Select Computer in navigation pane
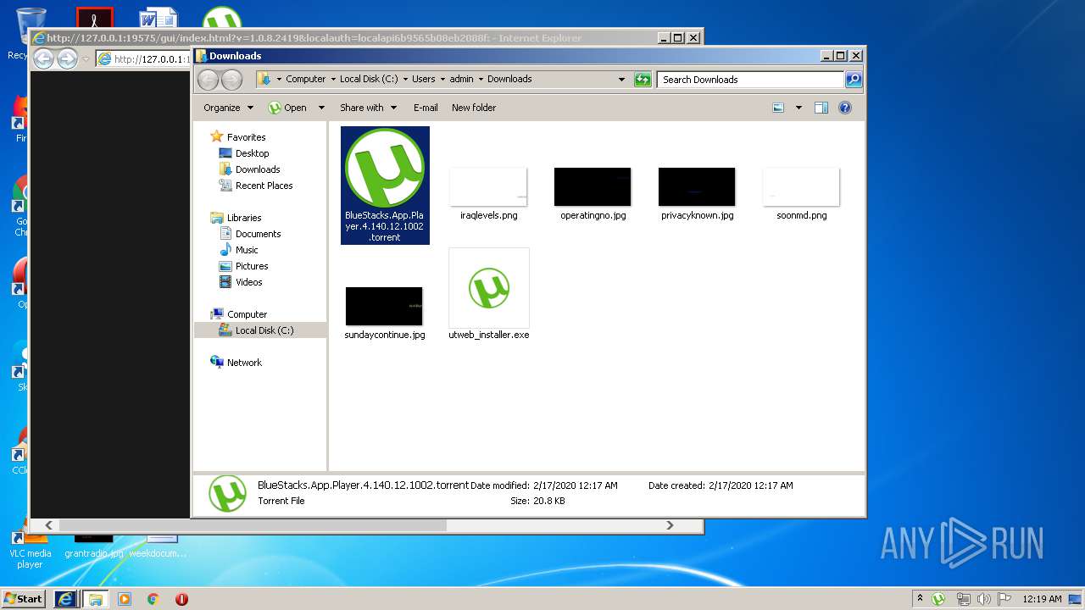 [x=247, y=314]
